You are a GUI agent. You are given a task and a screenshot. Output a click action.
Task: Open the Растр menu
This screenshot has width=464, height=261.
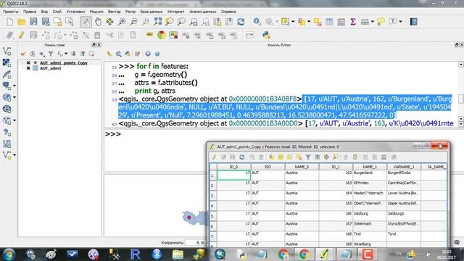tap(130, 12)
